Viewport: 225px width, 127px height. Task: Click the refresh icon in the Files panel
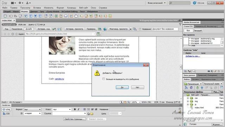(x=191, y=87)
